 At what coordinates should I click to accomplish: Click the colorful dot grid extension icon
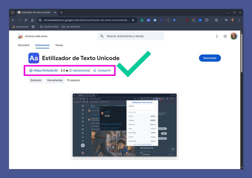click(x=194, y=20)
